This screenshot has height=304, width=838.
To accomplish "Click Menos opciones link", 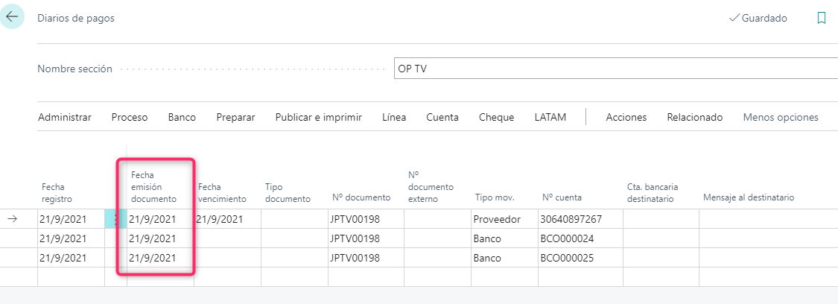I will (x=781, y=118).
